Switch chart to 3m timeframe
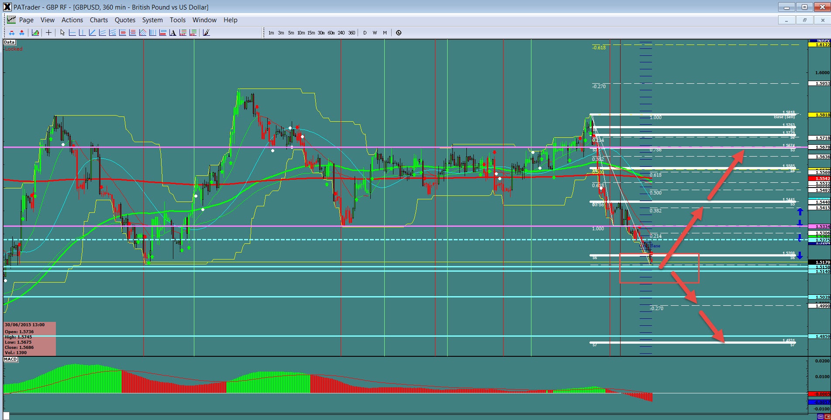The height and width of the screenshot is (420, 831). (x=281, y=33)
